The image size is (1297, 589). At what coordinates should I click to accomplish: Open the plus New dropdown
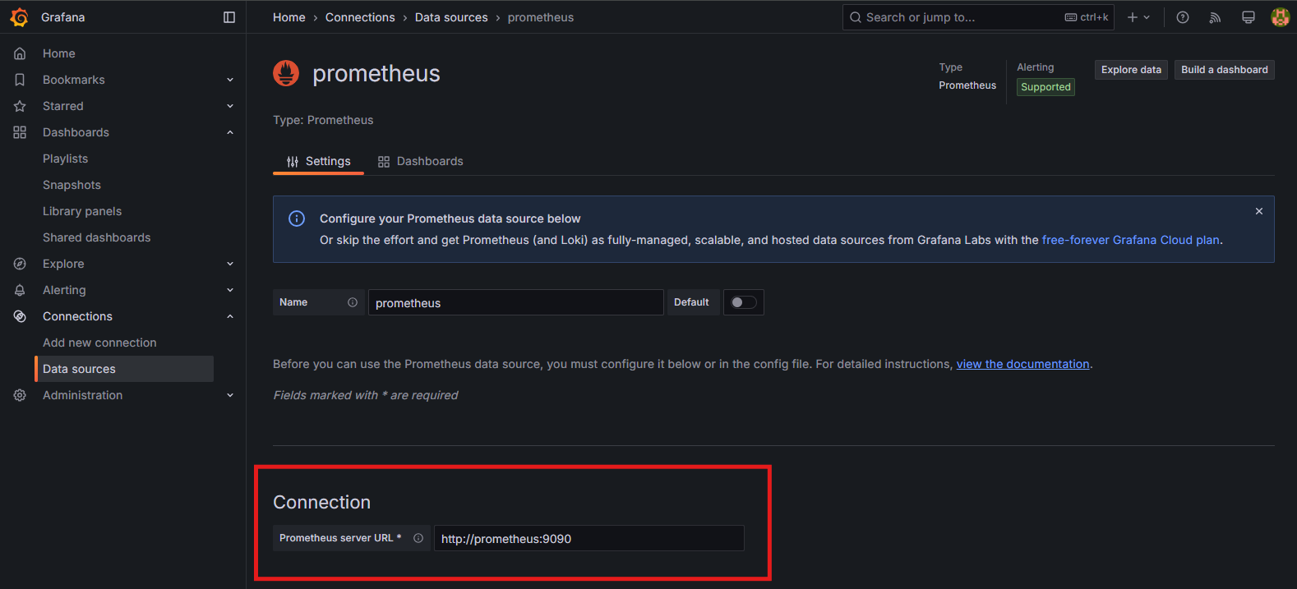point(1138,17)
